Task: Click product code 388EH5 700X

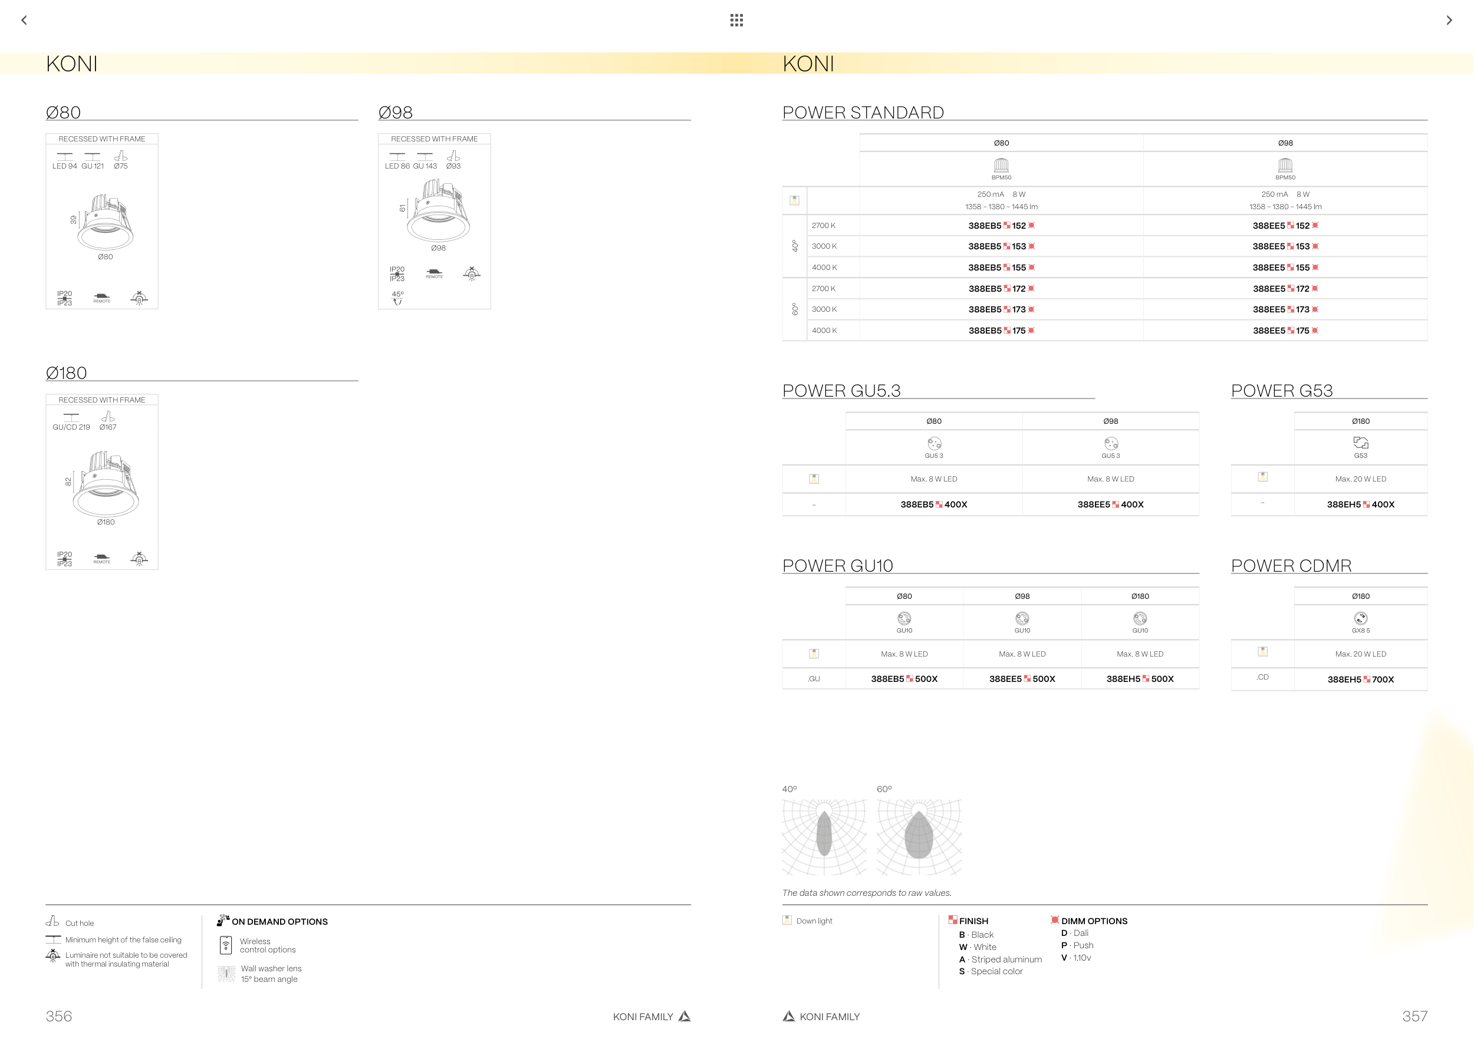Action: point(1360,680)
